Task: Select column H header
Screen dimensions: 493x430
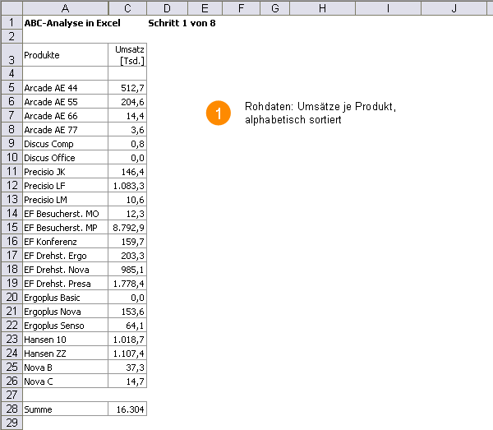Action: (322, 8)
